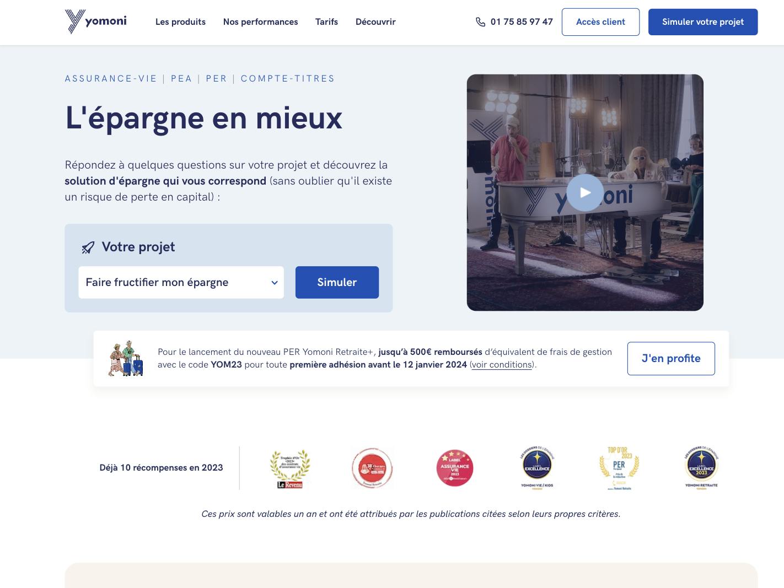The height and width of the screenshot is (588, 784).
Task: Click the Top d'Or 2023 PER badge
Action: [x=619, y=468]
